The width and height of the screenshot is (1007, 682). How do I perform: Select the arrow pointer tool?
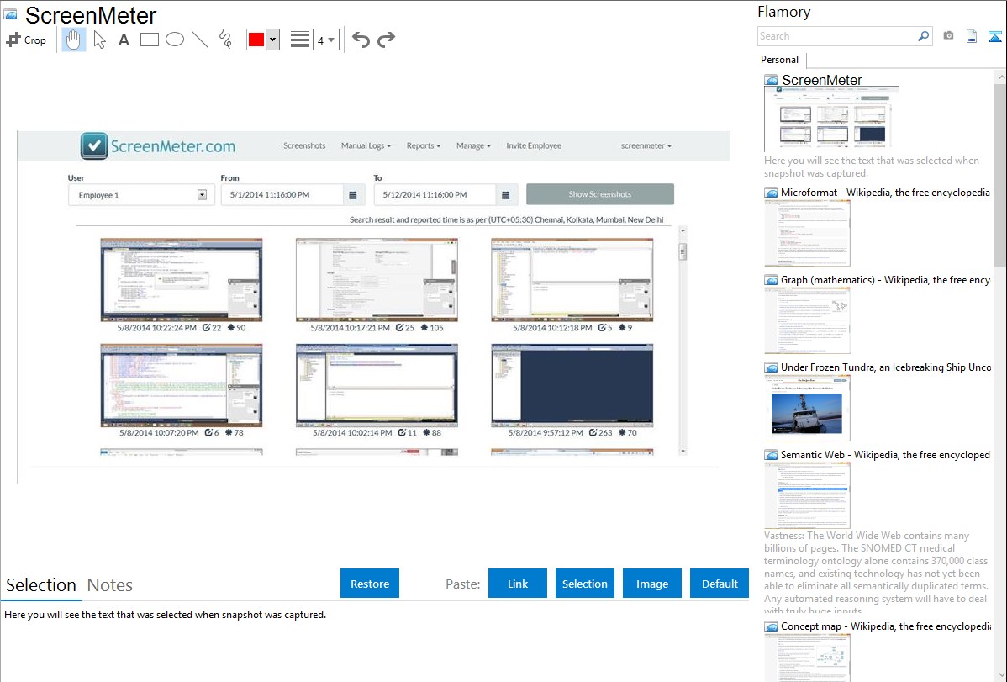99,40
